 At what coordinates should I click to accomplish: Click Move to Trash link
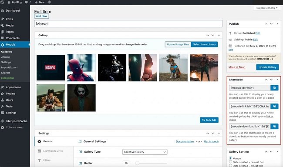237,67
